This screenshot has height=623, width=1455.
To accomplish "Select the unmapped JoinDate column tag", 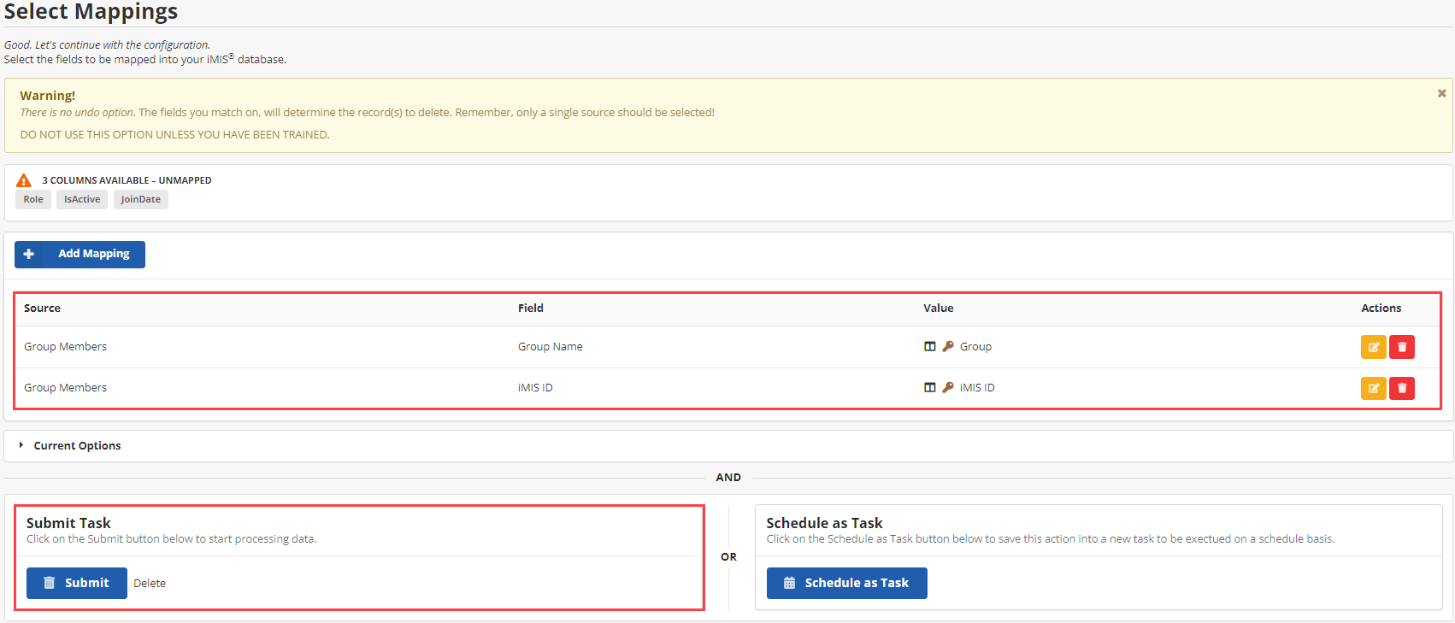I will pyautogui.click(x=140, y=200).
